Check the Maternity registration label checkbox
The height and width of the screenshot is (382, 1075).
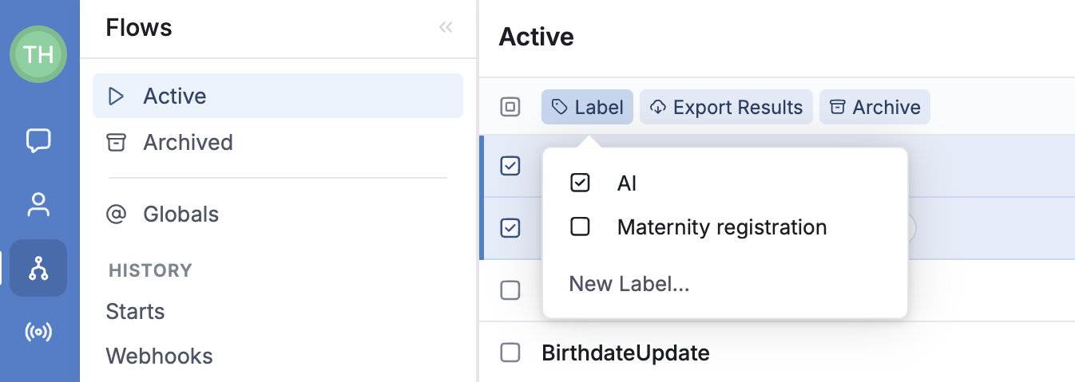click(580, 226)
